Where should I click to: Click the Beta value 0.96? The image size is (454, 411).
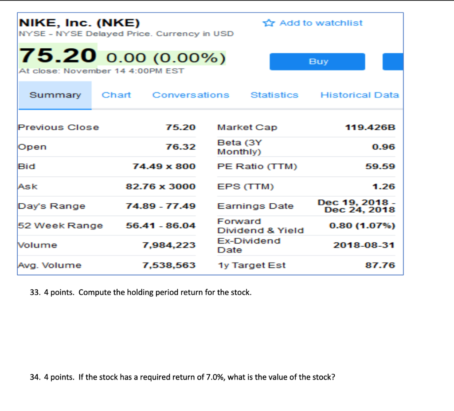(x=384, y=147)
